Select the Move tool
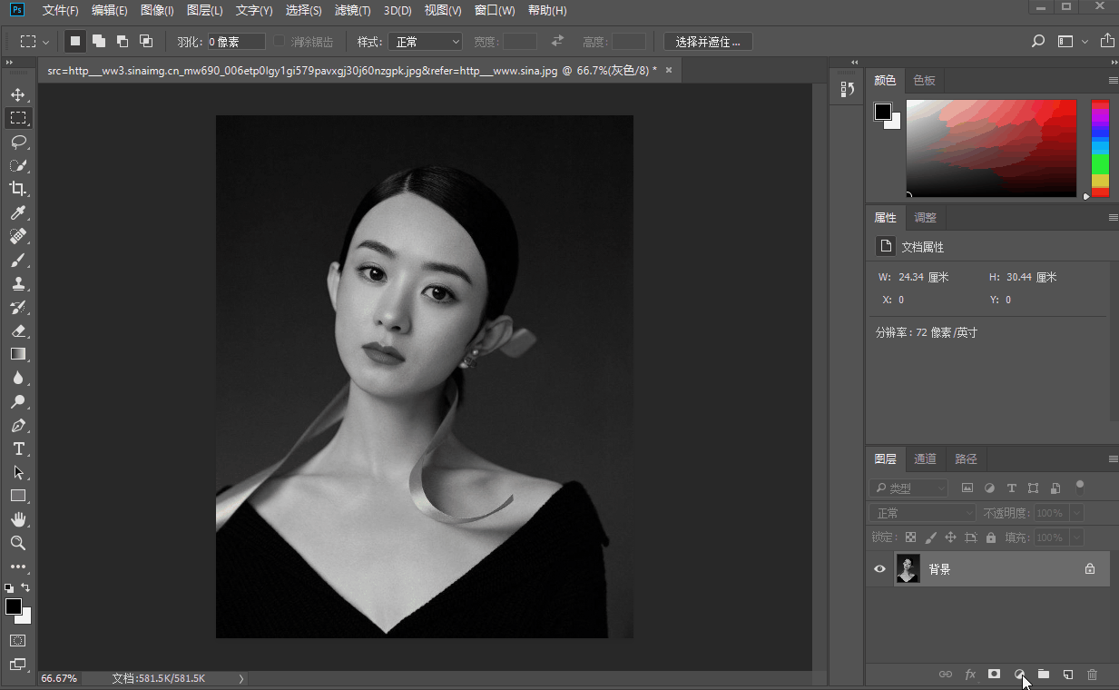This screenshot has height=690, width=1119. (18, 94)
